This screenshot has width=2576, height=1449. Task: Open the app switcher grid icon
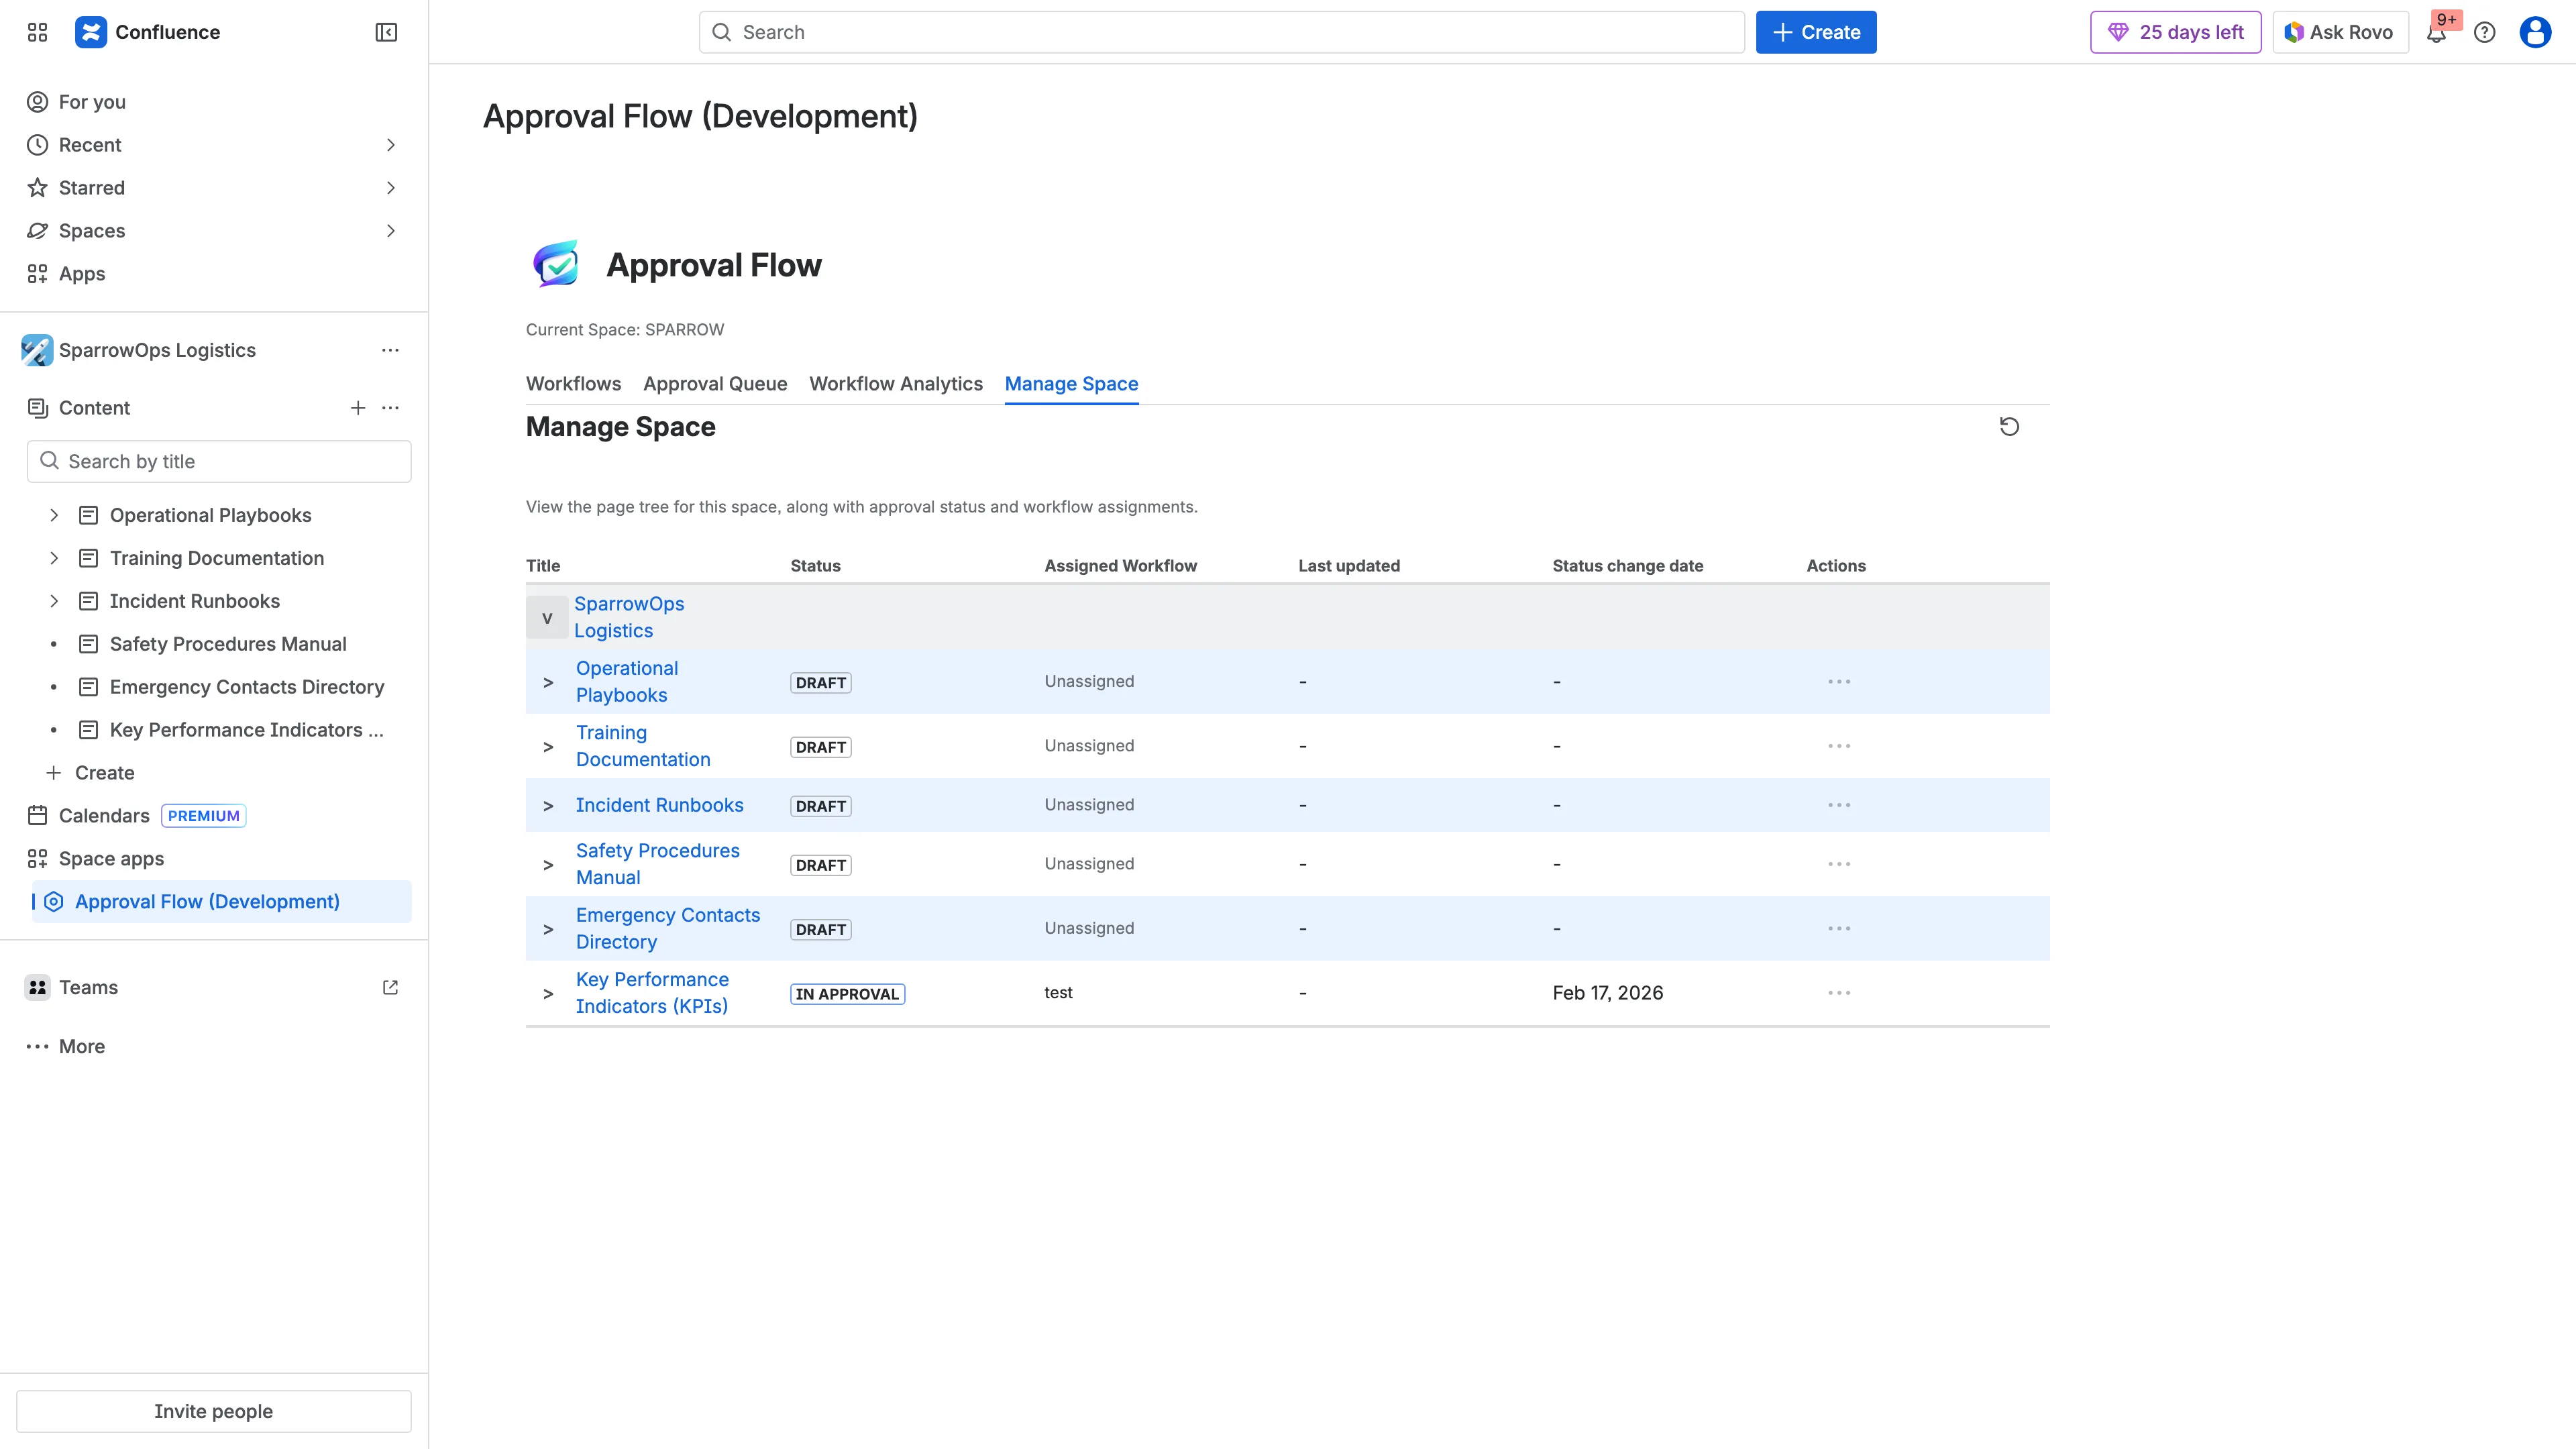37,32
